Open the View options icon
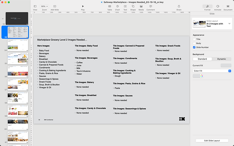 35,6
